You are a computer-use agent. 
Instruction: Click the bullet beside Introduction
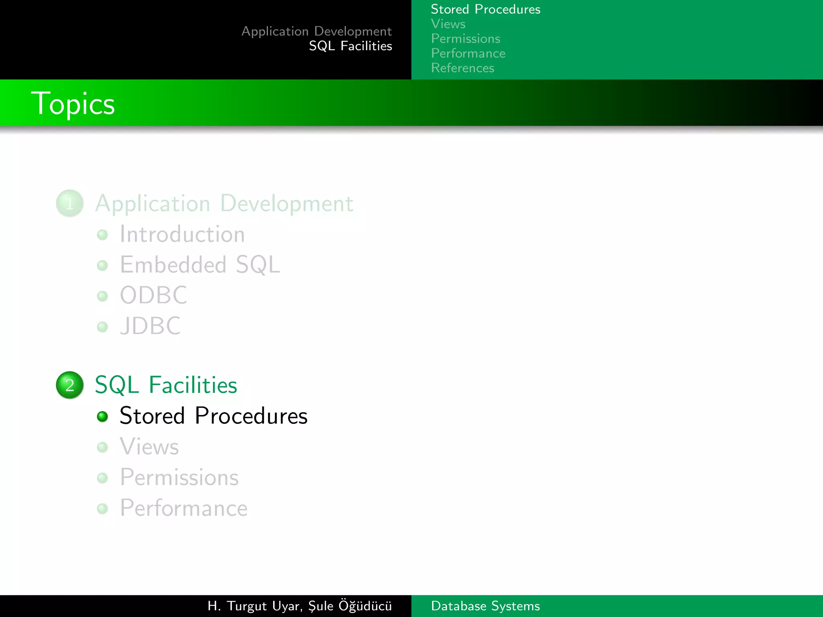click(x=102, y=235)
